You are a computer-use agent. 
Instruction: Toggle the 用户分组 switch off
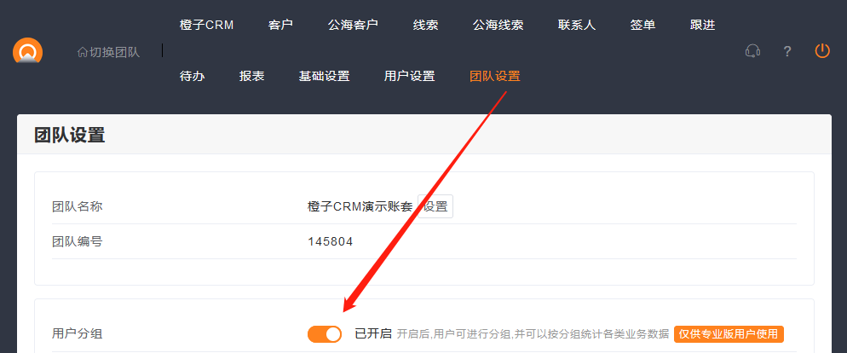tap(325, 334)
